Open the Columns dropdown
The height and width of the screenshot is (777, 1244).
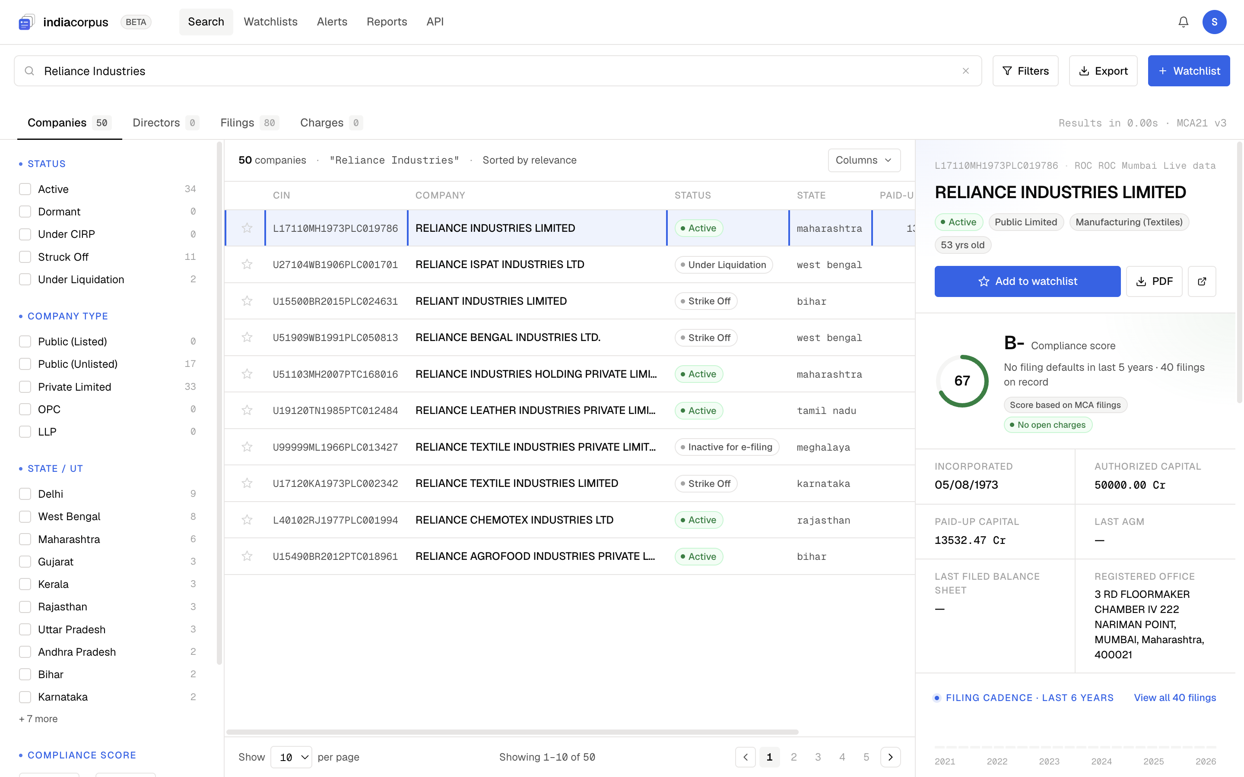864,160
